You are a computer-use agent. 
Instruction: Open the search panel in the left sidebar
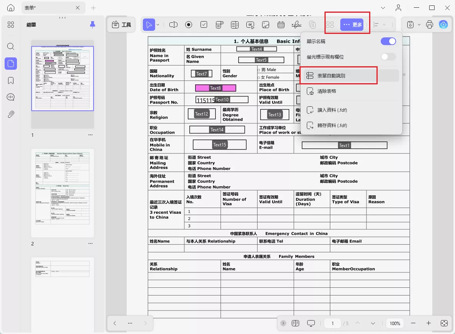(x=11, y=47)
